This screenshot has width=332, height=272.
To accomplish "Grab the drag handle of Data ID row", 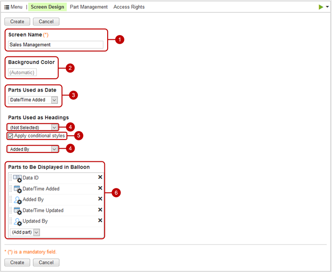I will (x=11, y=178).
